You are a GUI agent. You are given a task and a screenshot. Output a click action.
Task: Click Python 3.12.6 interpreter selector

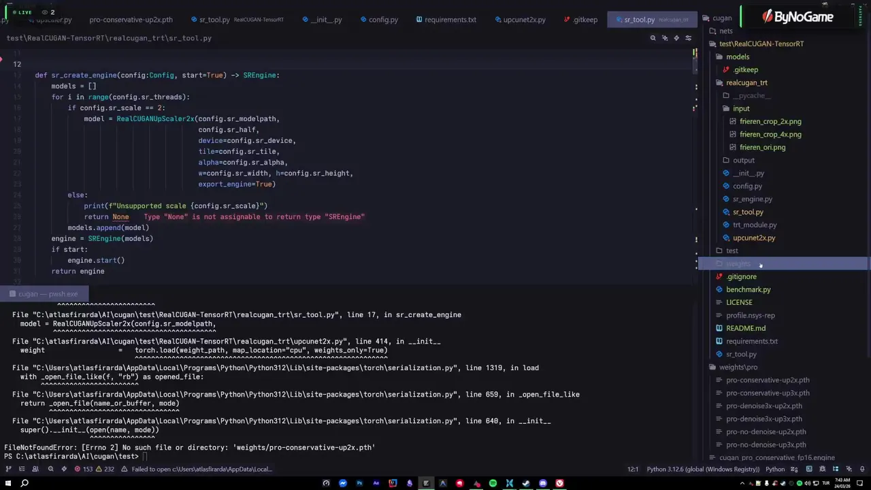tap(702, 469)
